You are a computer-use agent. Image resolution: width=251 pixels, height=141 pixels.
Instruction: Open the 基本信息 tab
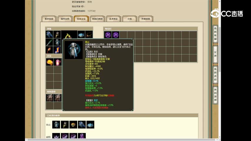tap(49, 19)
